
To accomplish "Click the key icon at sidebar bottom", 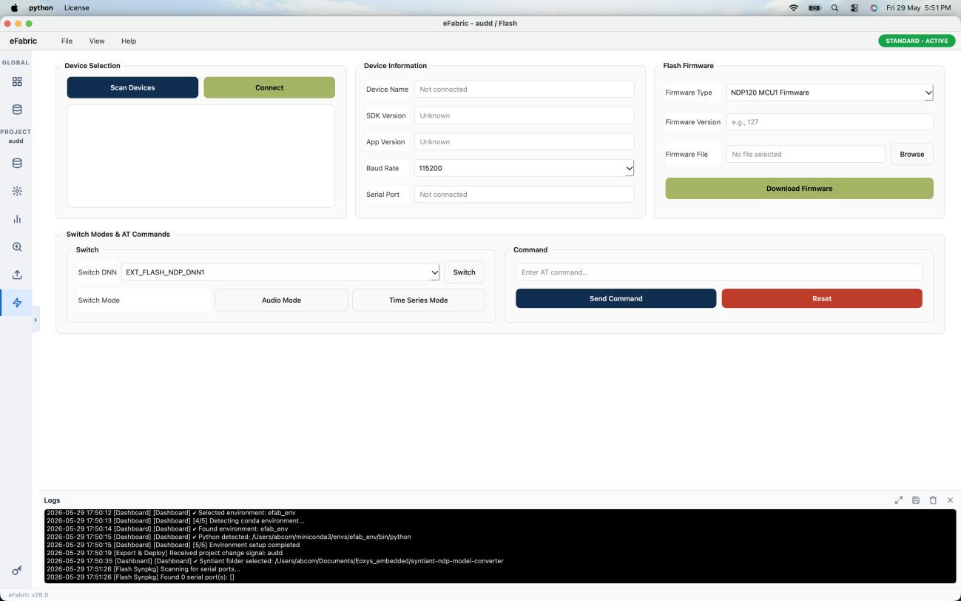I will (17, 570).
